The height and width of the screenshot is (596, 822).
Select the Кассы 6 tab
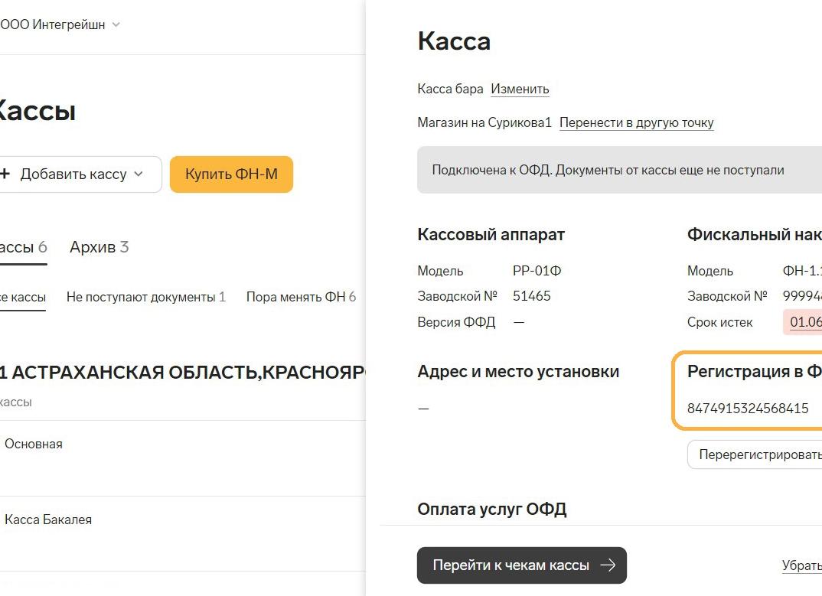tap(23, 247)
